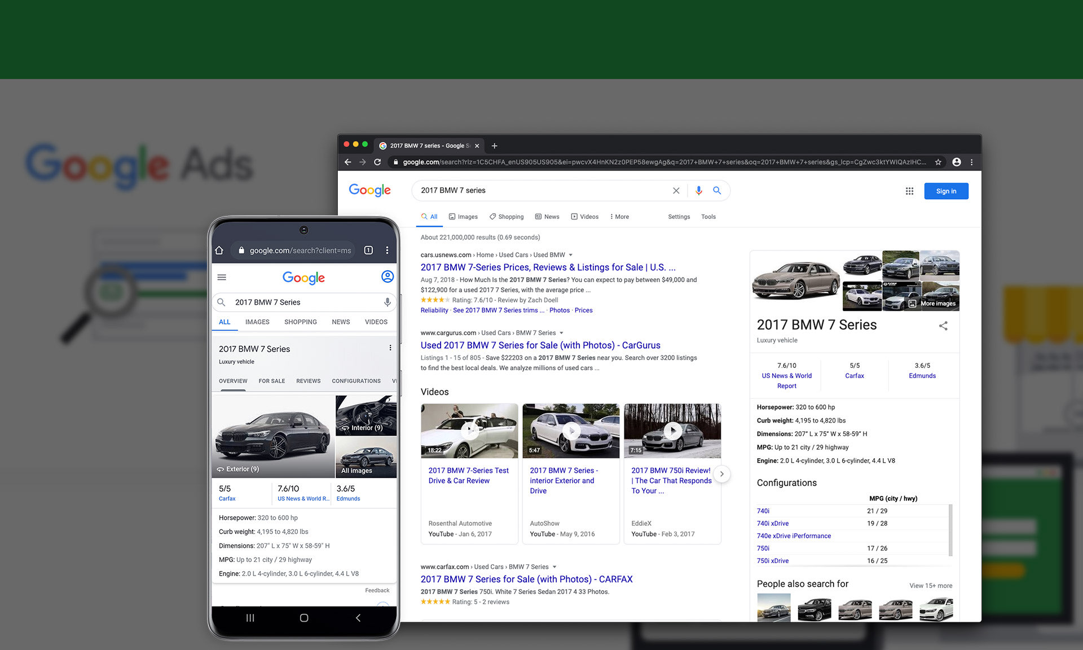Screen dimensions: 1083x650
Task: Select the desktop Videos tab
Action: [584, 217]
